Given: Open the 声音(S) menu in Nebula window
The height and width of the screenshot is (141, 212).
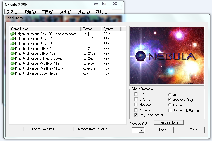Looking at the screenshot, I should (47, 12).
